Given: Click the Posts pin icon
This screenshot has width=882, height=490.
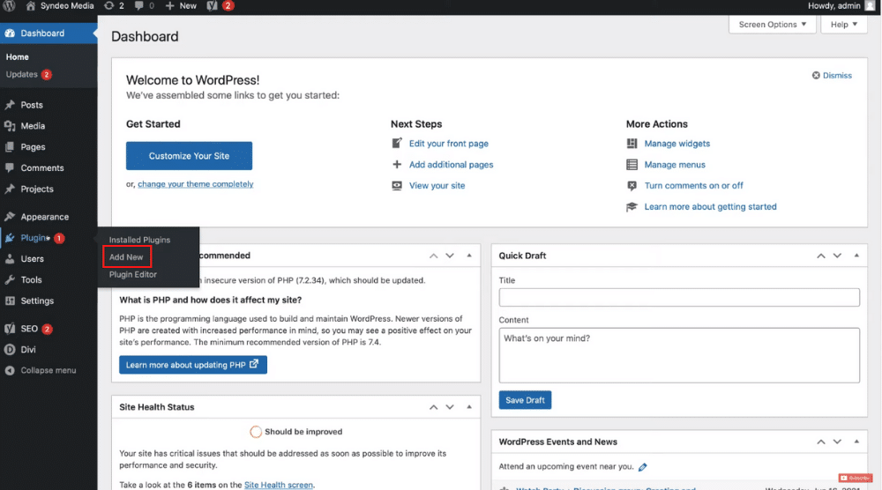Looking at the screenshot, I should click(10, 105).
